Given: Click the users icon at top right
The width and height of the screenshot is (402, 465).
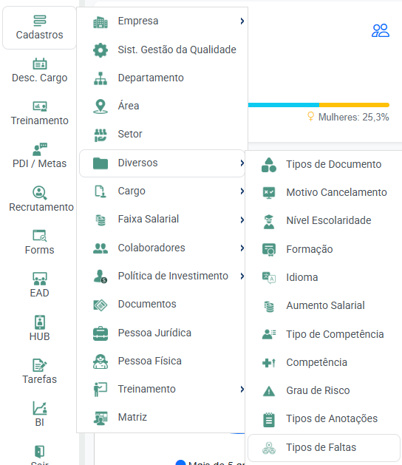Looking at the screenshot, I should click(381, 30).
